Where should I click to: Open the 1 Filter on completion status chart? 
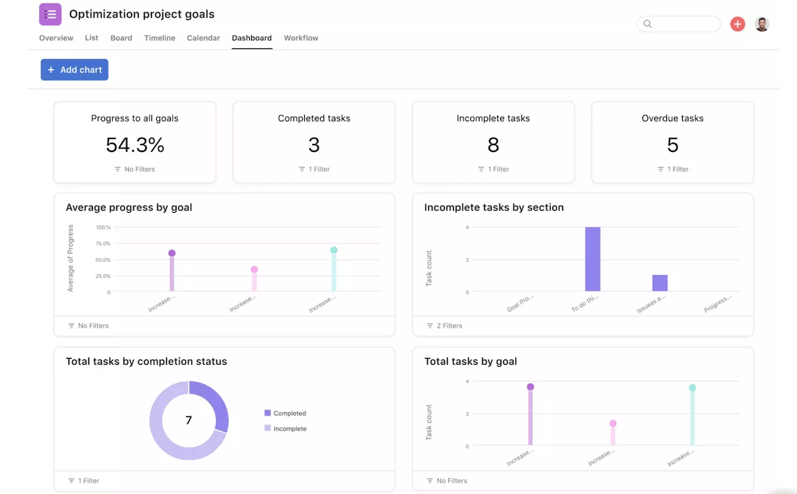pyautogui.click(x=84, y=481)
